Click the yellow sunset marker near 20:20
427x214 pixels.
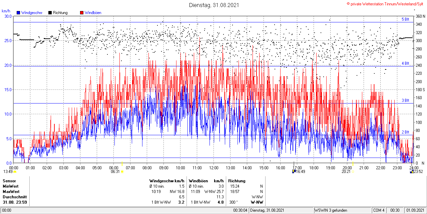coord(353,164)
